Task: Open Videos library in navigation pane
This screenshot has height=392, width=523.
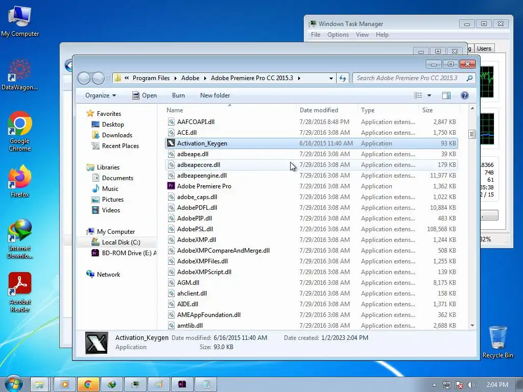Action: (106, 210)
